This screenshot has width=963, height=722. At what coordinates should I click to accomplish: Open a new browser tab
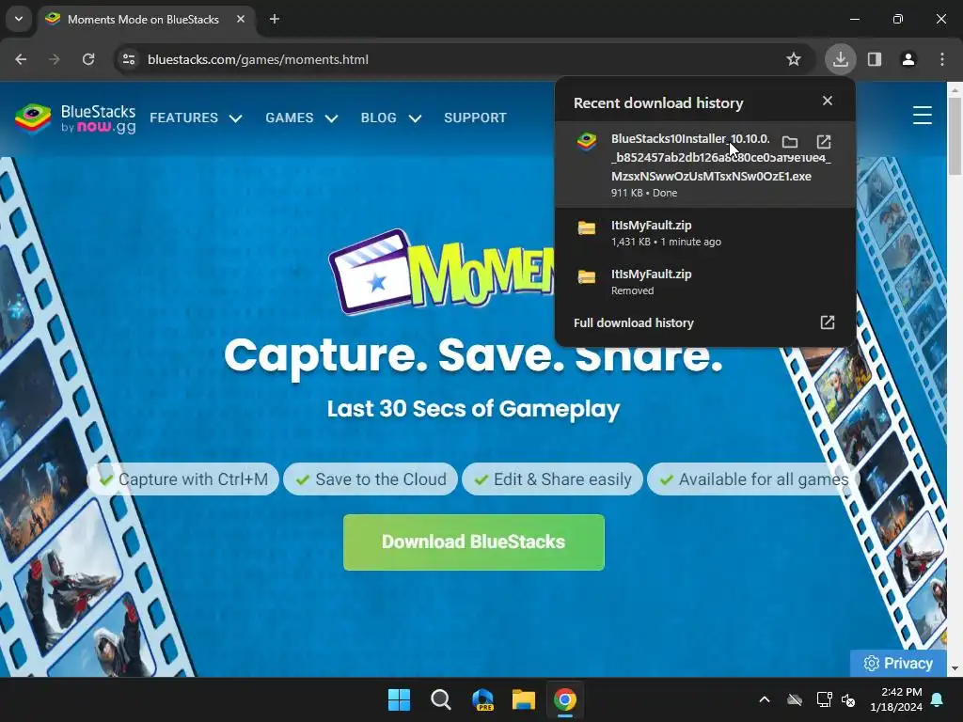(x=275, y=19)
